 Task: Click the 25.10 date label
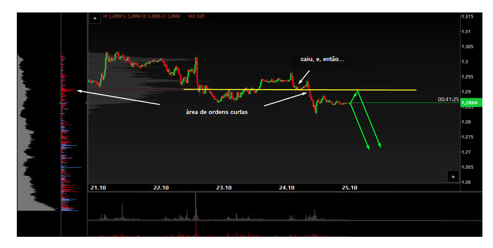click(x=350, y=188)
